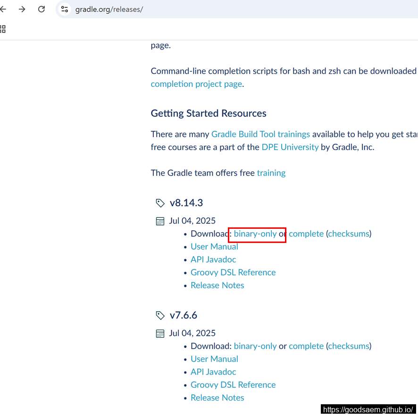Open the v8.14.3 API Javadoc
418x417 pixels.
[213, 260]
